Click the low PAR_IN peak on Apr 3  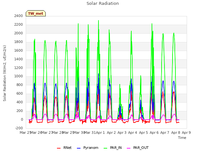(x=120, y=84)
